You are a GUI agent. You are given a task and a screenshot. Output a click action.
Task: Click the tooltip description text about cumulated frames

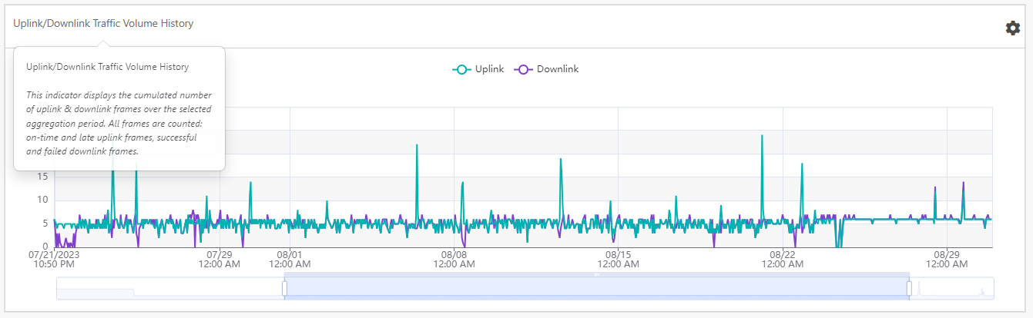[119, 123]
